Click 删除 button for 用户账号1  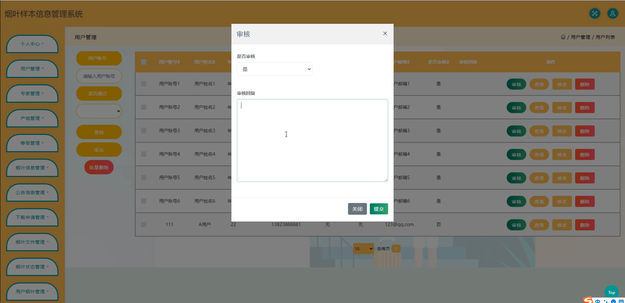(585, 84)
